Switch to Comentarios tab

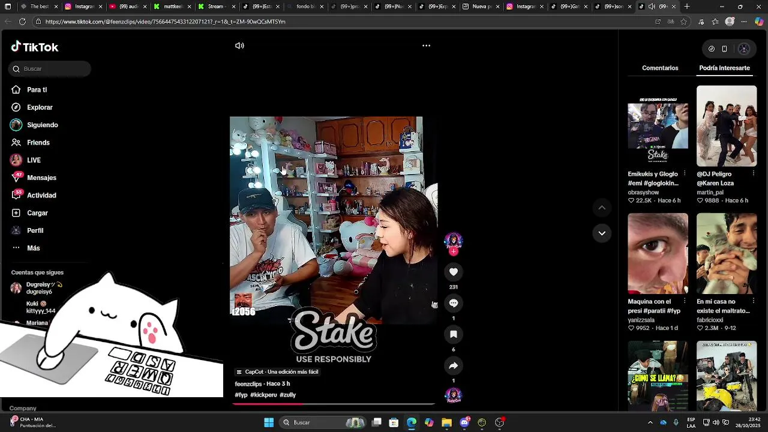pos(660,68)
